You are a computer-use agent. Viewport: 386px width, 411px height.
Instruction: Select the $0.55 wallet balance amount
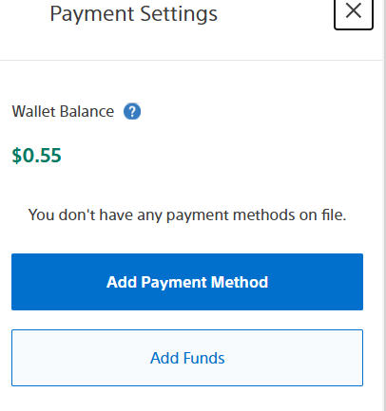(x=36, y=156)
